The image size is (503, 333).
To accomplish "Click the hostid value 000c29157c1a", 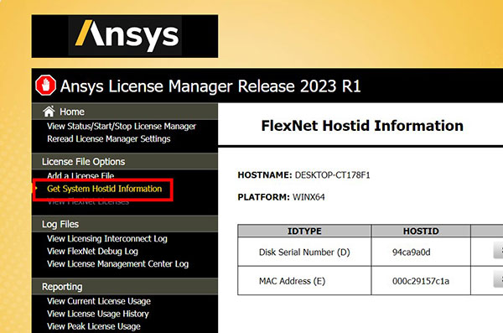I will point(421,281).
